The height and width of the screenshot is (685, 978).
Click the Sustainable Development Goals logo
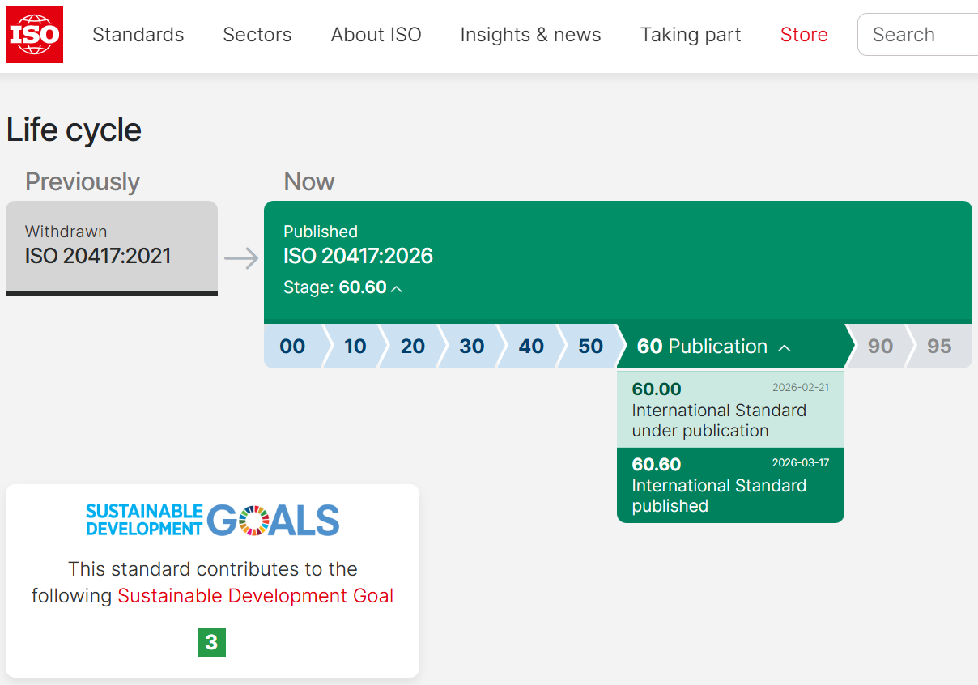[x=212, y=520]
